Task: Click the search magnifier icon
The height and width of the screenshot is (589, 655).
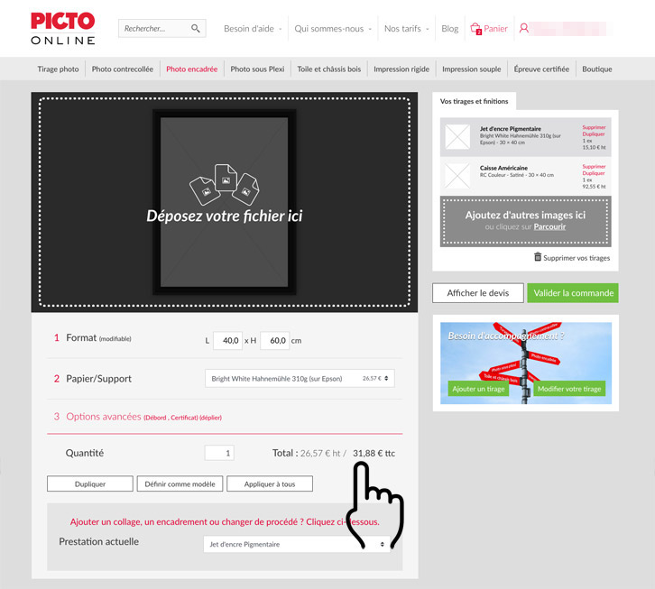Action: pos(196,29)
